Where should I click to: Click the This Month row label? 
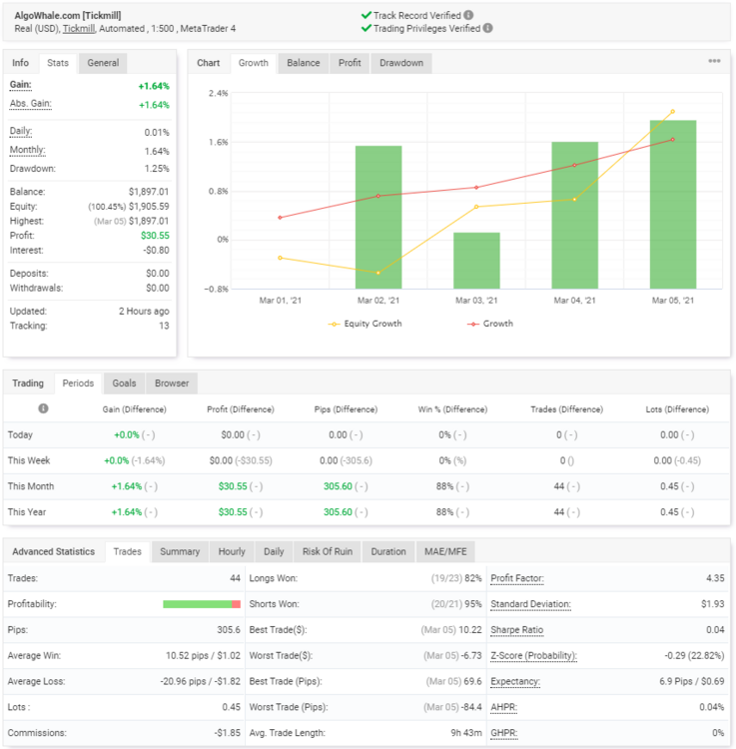pyautogui.click(x=31, y=486)
